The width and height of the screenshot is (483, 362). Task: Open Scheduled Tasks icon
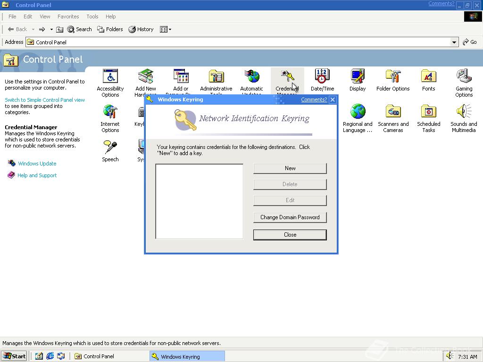click(428, 118)
